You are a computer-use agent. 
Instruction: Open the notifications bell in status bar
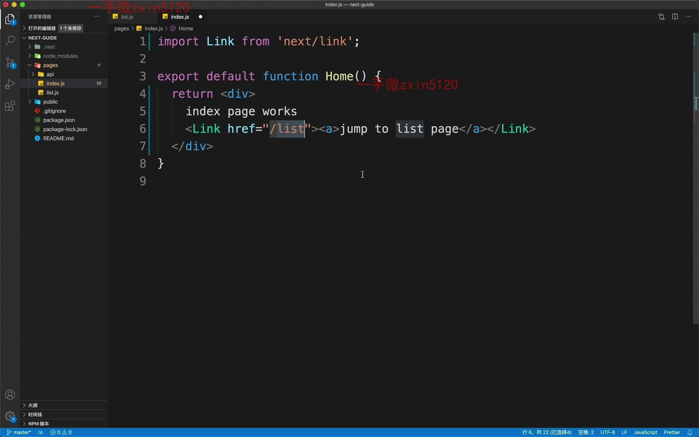690,432
